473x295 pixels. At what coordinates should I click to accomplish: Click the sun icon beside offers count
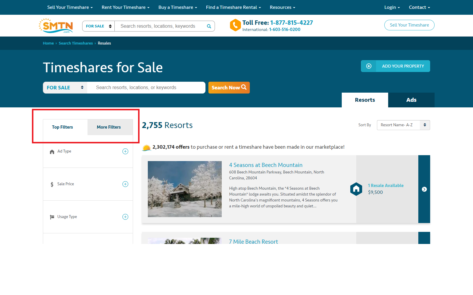(x=147, y=147)
